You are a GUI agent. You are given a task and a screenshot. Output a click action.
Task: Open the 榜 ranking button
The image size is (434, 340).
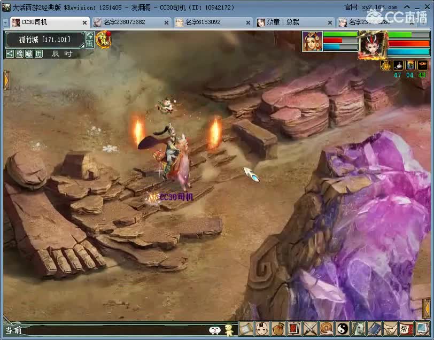tap(19, 53)
